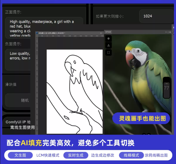Click the 负面提示 label
Image resolution: width=176 pixels, height=164 pixels.
click(13, 44)
